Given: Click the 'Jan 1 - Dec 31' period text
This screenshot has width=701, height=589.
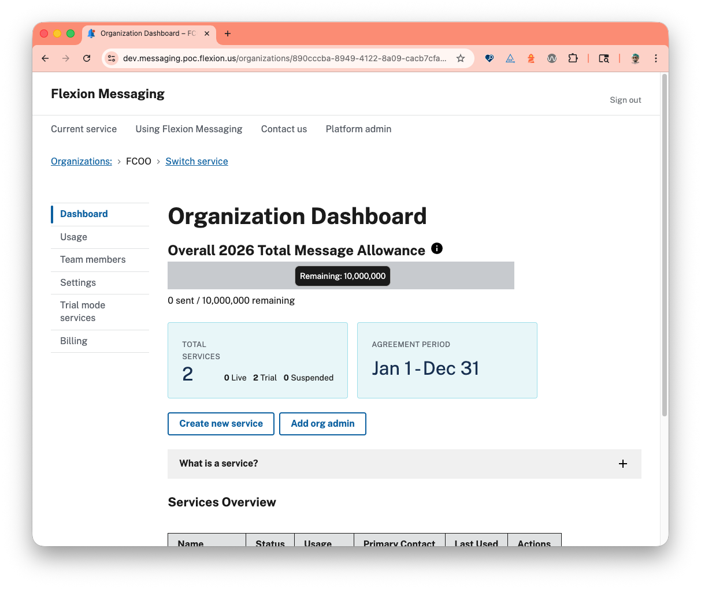Looking at the screenshot, I should 426,368.
